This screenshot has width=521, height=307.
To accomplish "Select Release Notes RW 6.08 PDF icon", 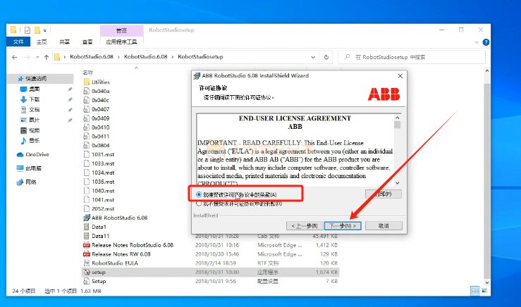I will [x=87, y=254].
